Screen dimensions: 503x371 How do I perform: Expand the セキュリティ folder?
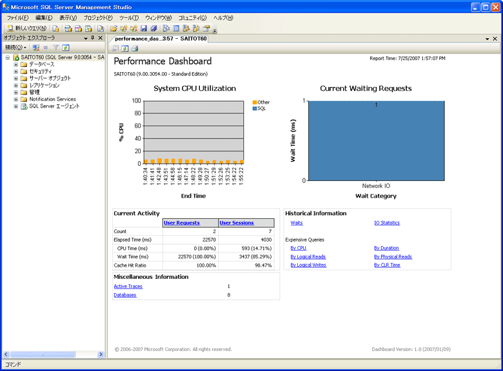[15, 71]
